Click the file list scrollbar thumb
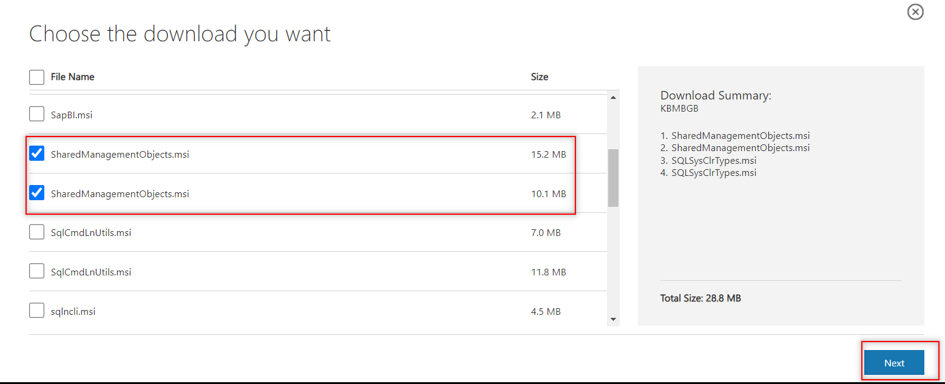Image resolution: width=945 pixels, height=384 pixels. coord(613,178)
